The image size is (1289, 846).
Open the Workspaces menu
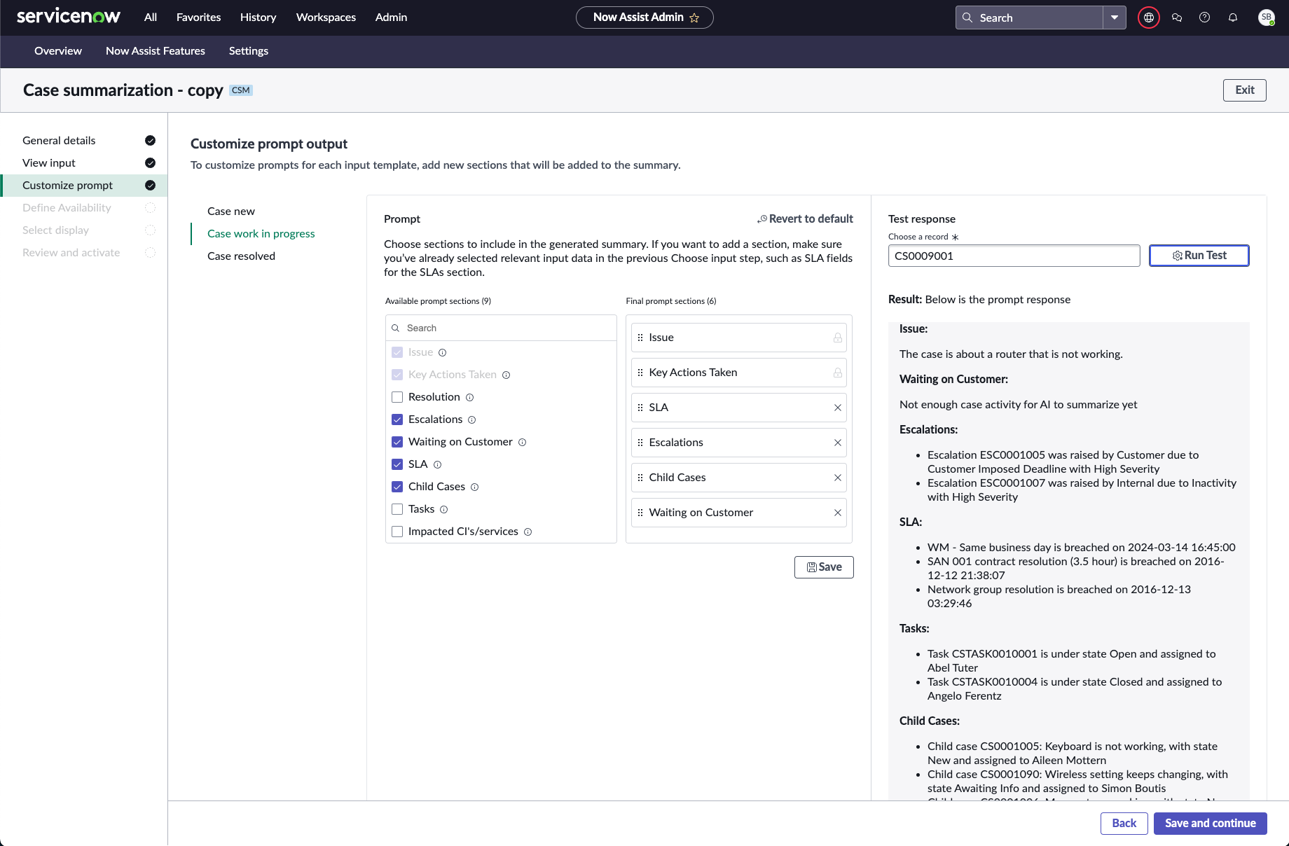pos(326,18)
